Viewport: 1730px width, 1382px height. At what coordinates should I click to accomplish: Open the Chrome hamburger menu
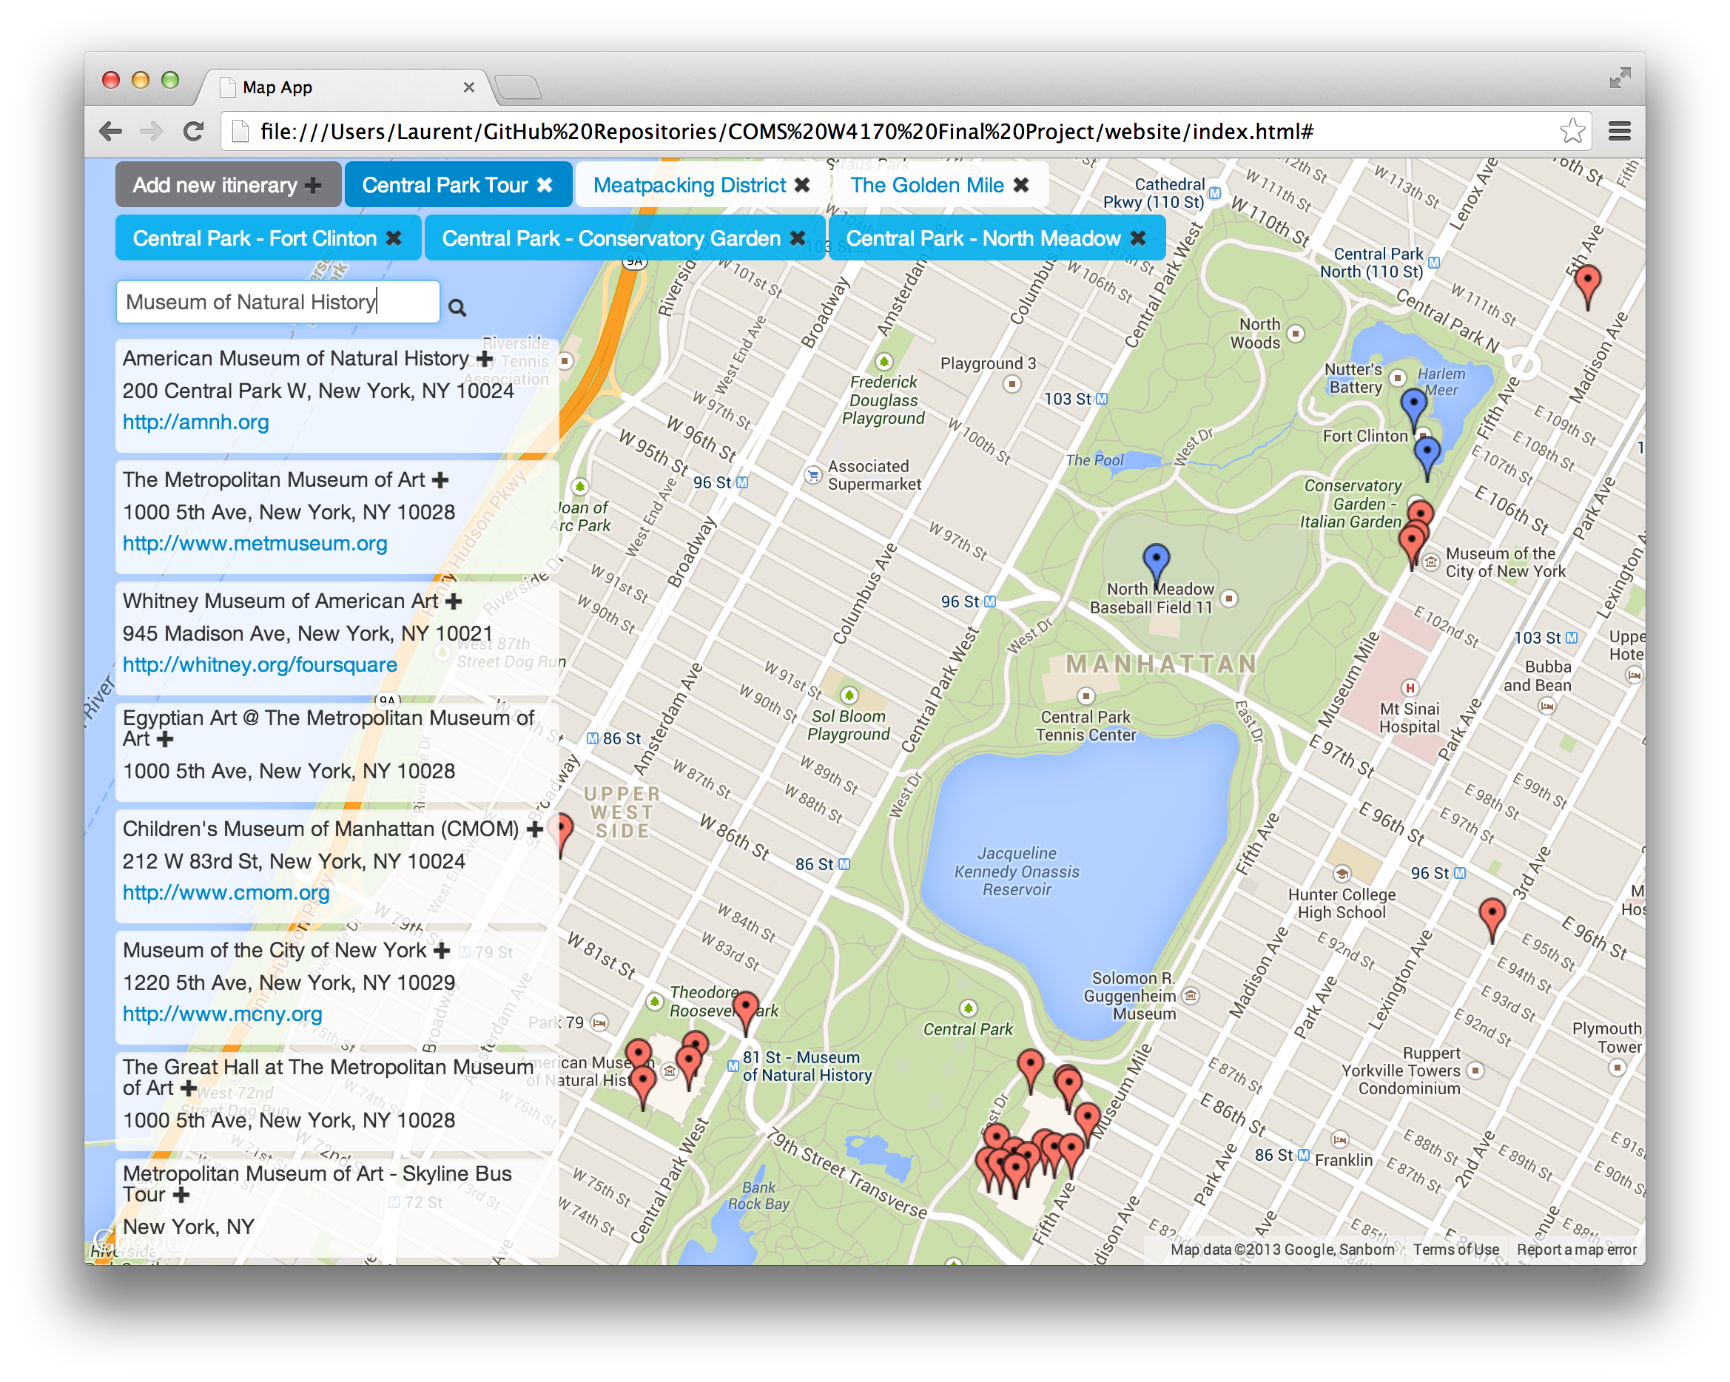1619,131
